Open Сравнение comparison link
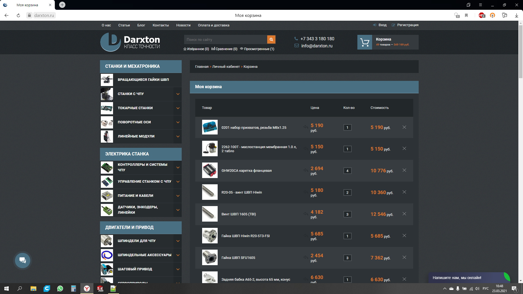Viewport: 523px width, 294px height. click(224, 49)
